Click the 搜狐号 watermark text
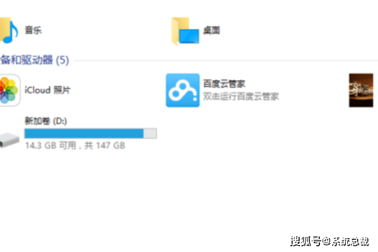The image size is (378, 252). (x=306, y=241)
